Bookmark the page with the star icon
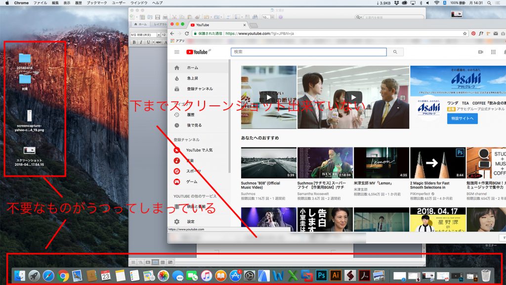Screen dimensions: 506x285 464,34
